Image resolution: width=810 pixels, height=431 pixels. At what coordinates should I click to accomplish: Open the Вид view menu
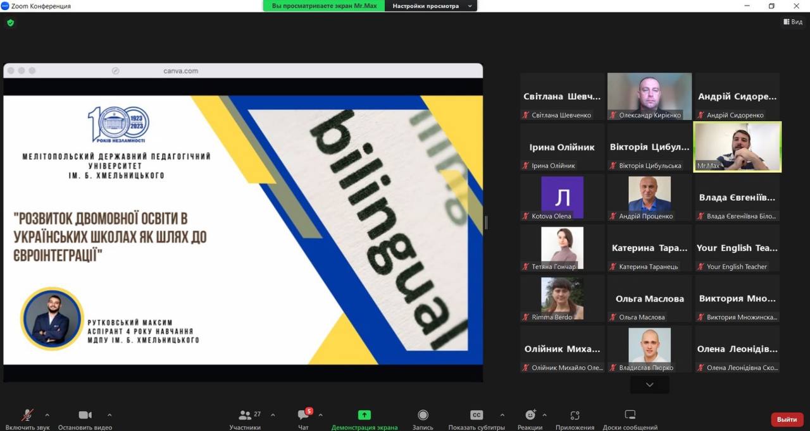pyautogui.click(x=793, y=22)
